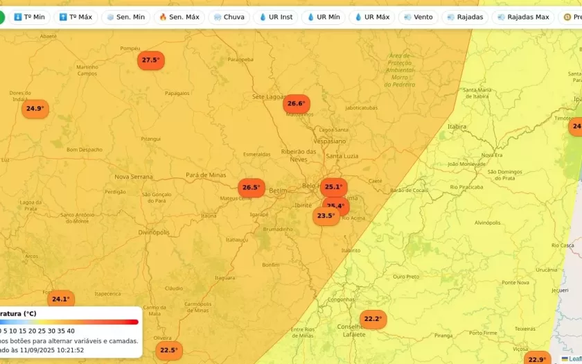Open the UR Máx humidity layer
582x364 pixels.
pyautogui.click(x=371, y=17)
